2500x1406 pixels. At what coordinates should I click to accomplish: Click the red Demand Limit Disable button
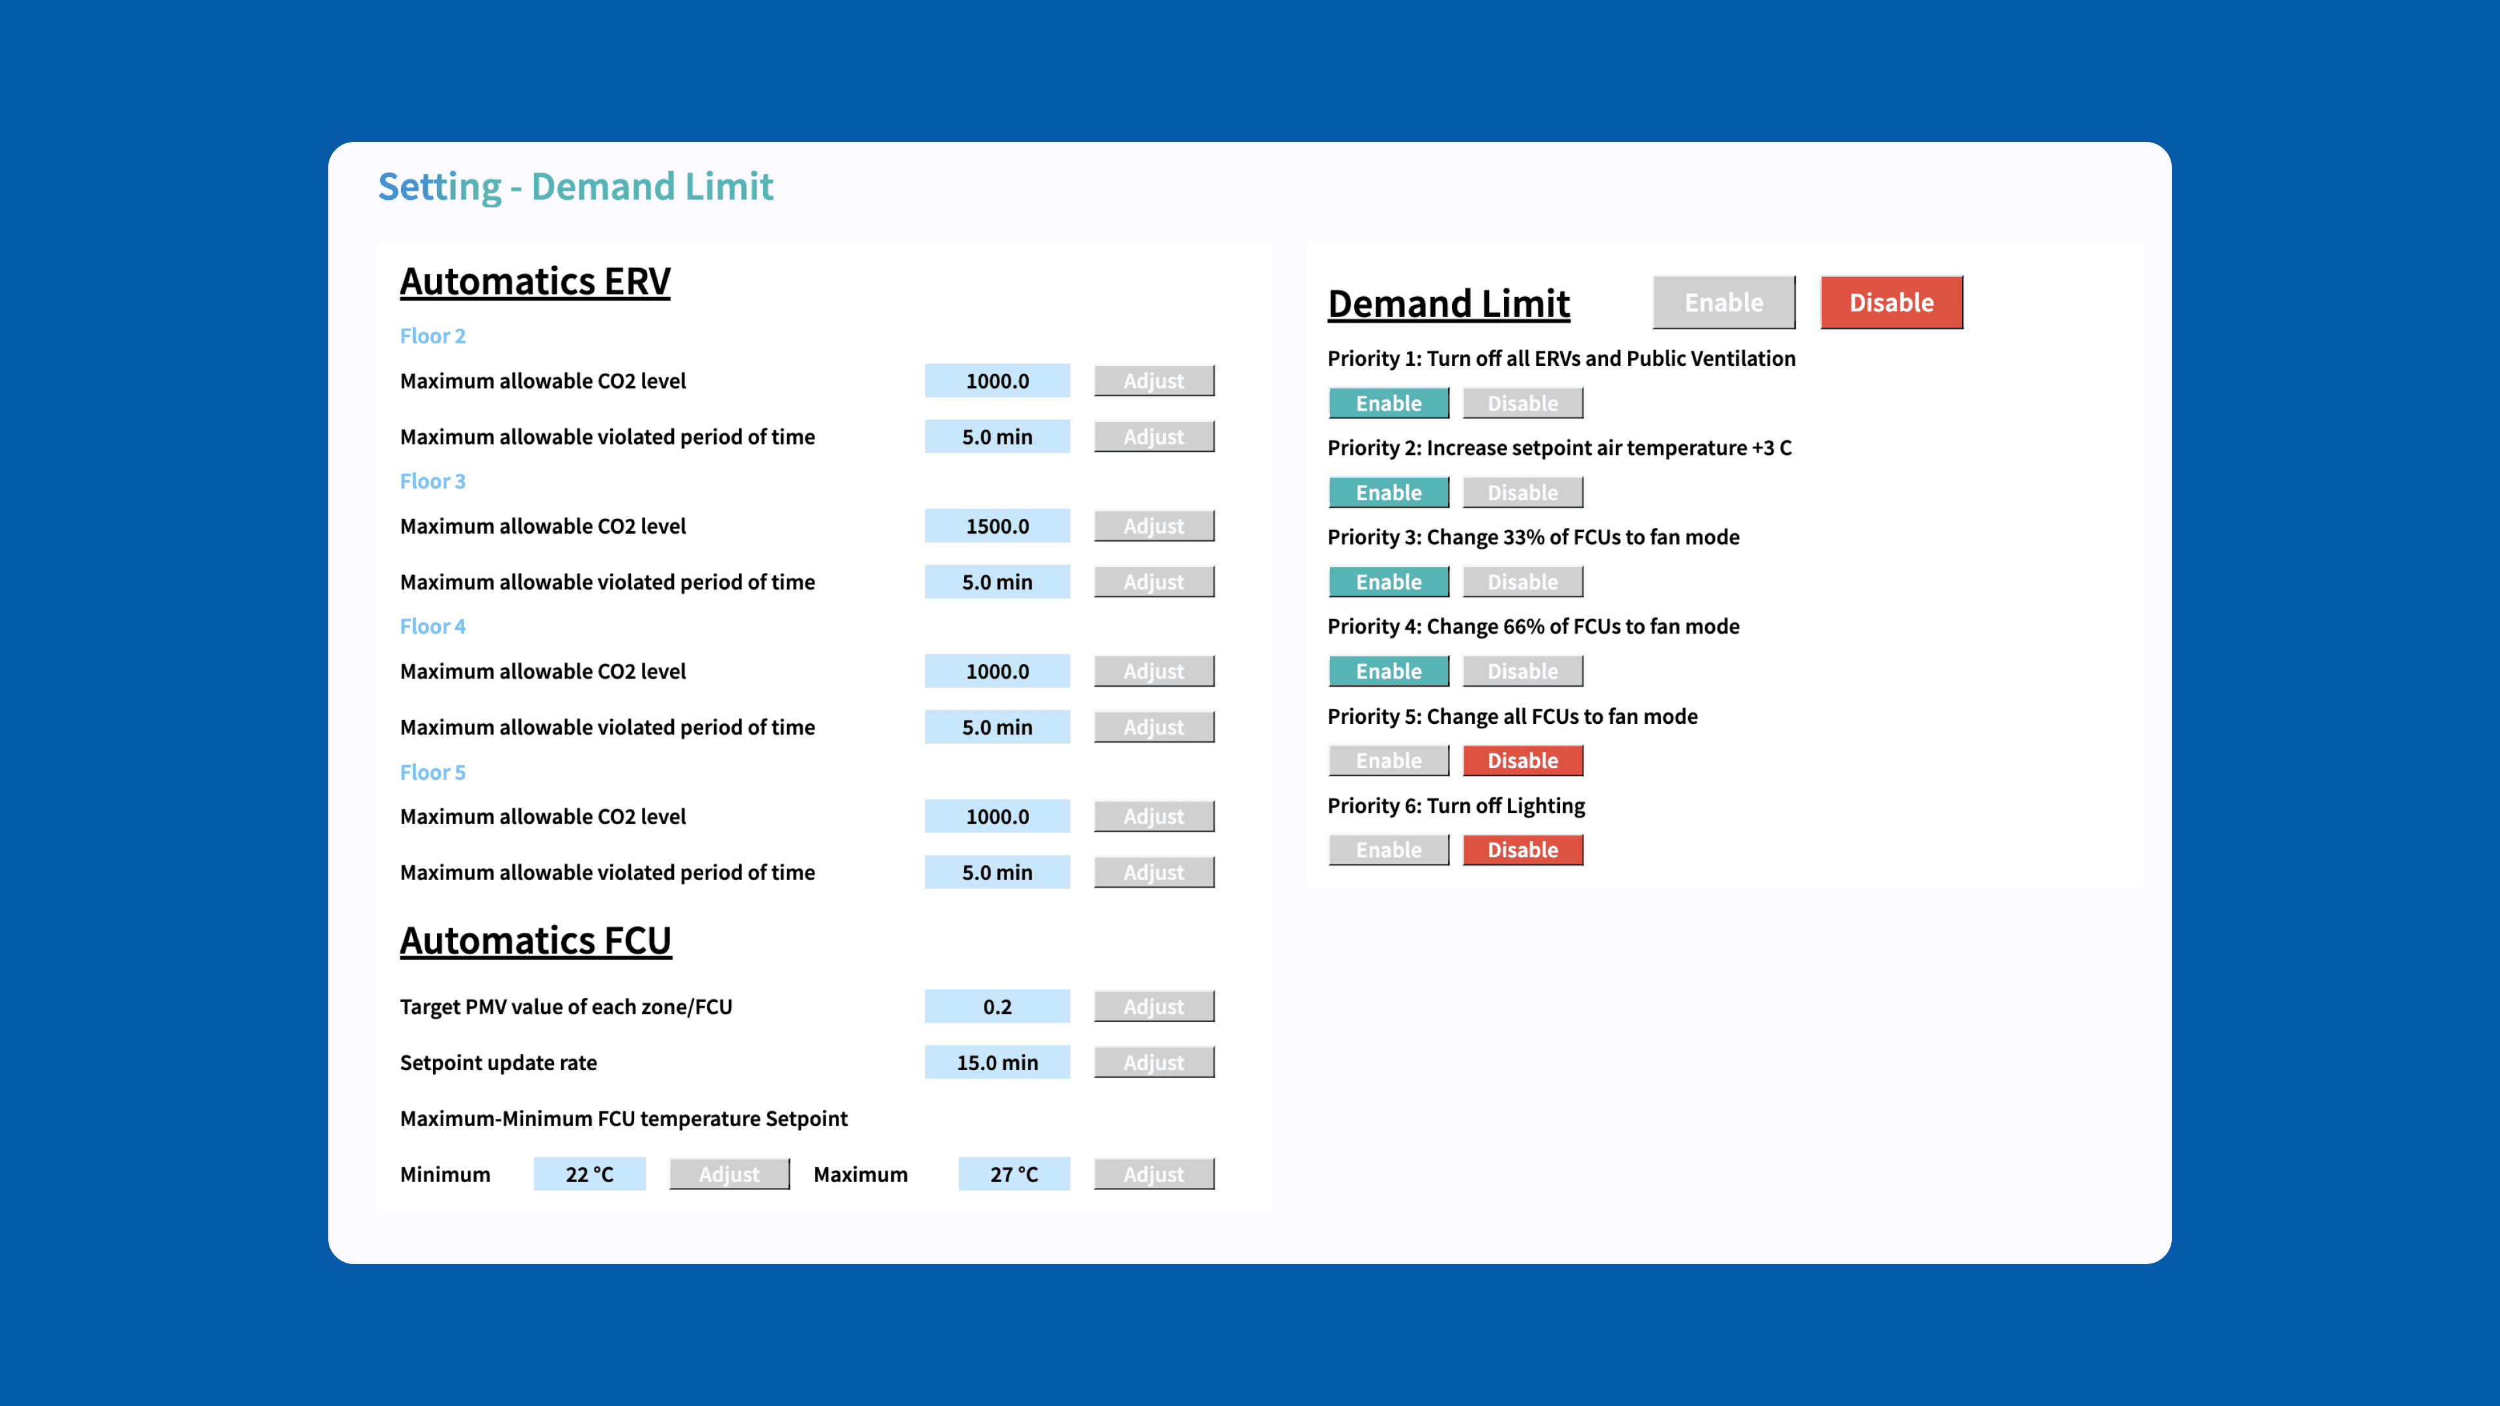click(1891, 303)
